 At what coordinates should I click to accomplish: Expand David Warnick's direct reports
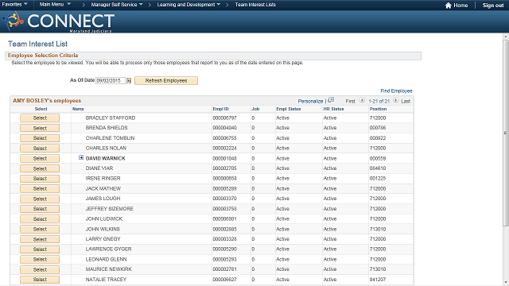[81, 157]
